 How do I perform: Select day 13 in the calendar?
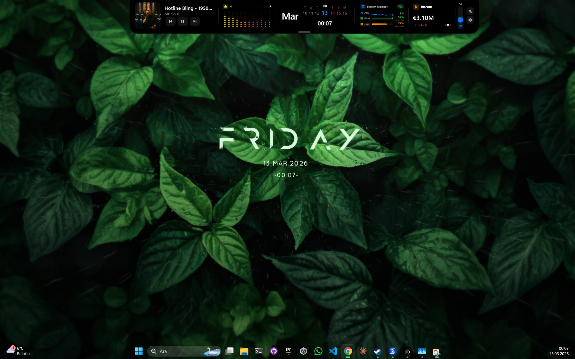point(325,13)
